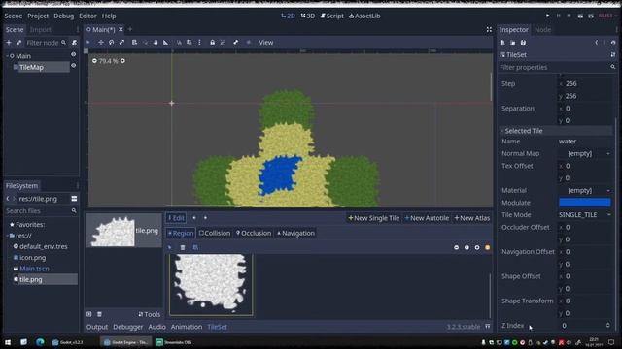Activate the Ruler tool

166,43
